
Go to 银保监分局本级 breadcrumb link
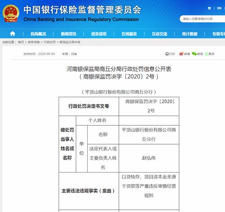70,42
